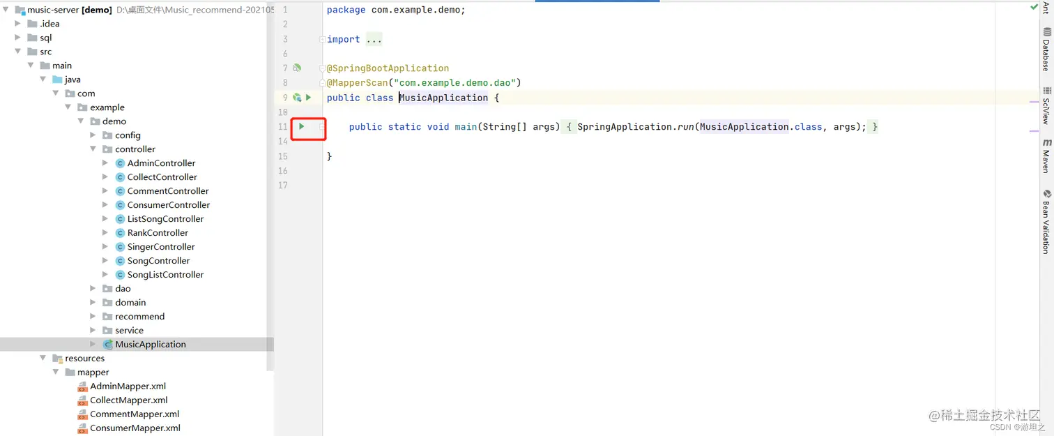1054x436 pixels.
Task: Click the green inspection checkmark indicator
Action: pos(1034,6)
